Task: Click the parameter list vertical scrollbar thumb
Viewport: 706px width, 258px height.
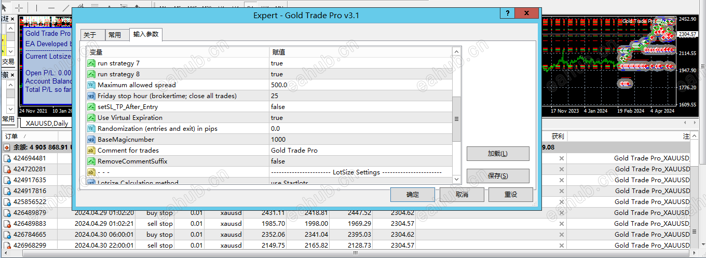Action: pos(456,119)
